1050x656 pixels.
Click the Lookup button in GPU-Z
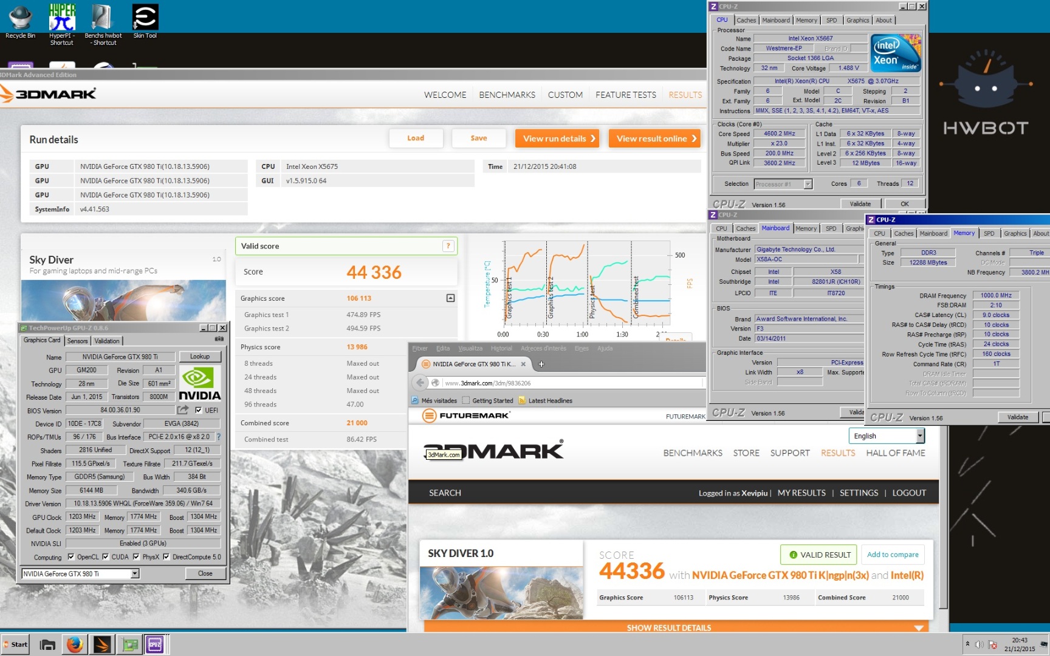pyautogui.click(x=200, y=357)
